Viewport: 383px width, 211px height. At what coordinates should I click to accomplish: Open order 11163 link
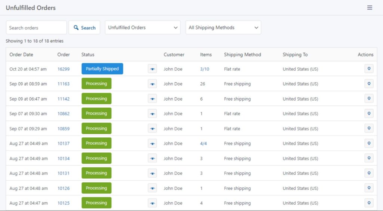(64, 84)
